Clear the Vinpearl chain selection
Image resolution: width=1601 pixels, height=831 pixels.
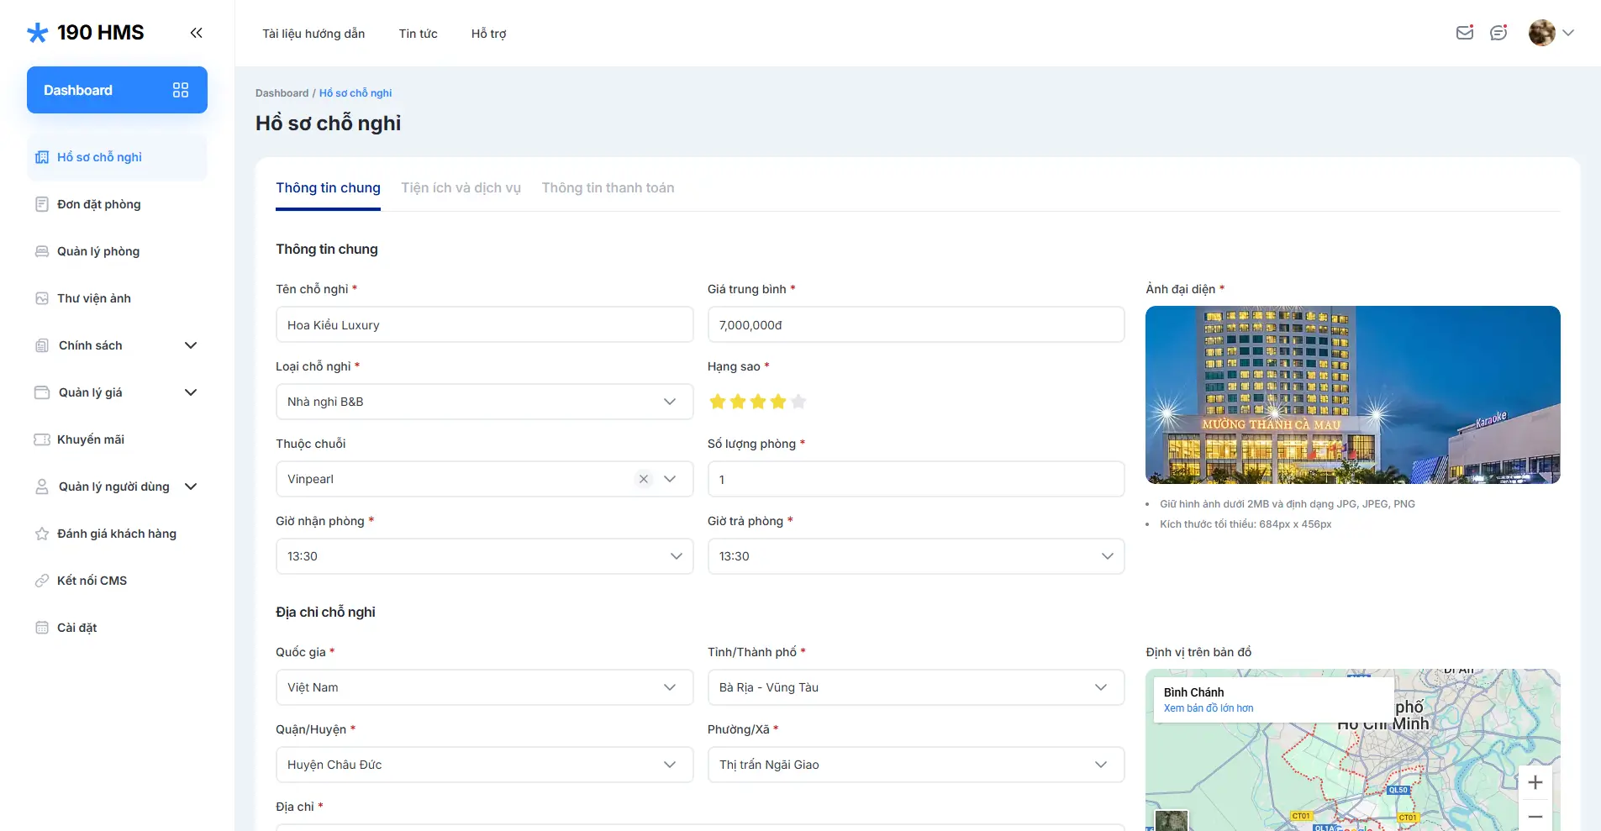643,479
